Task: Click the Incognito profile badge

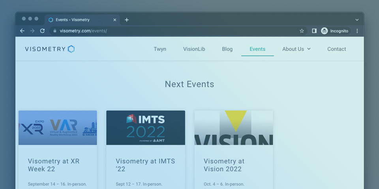Action: [336, 31]
